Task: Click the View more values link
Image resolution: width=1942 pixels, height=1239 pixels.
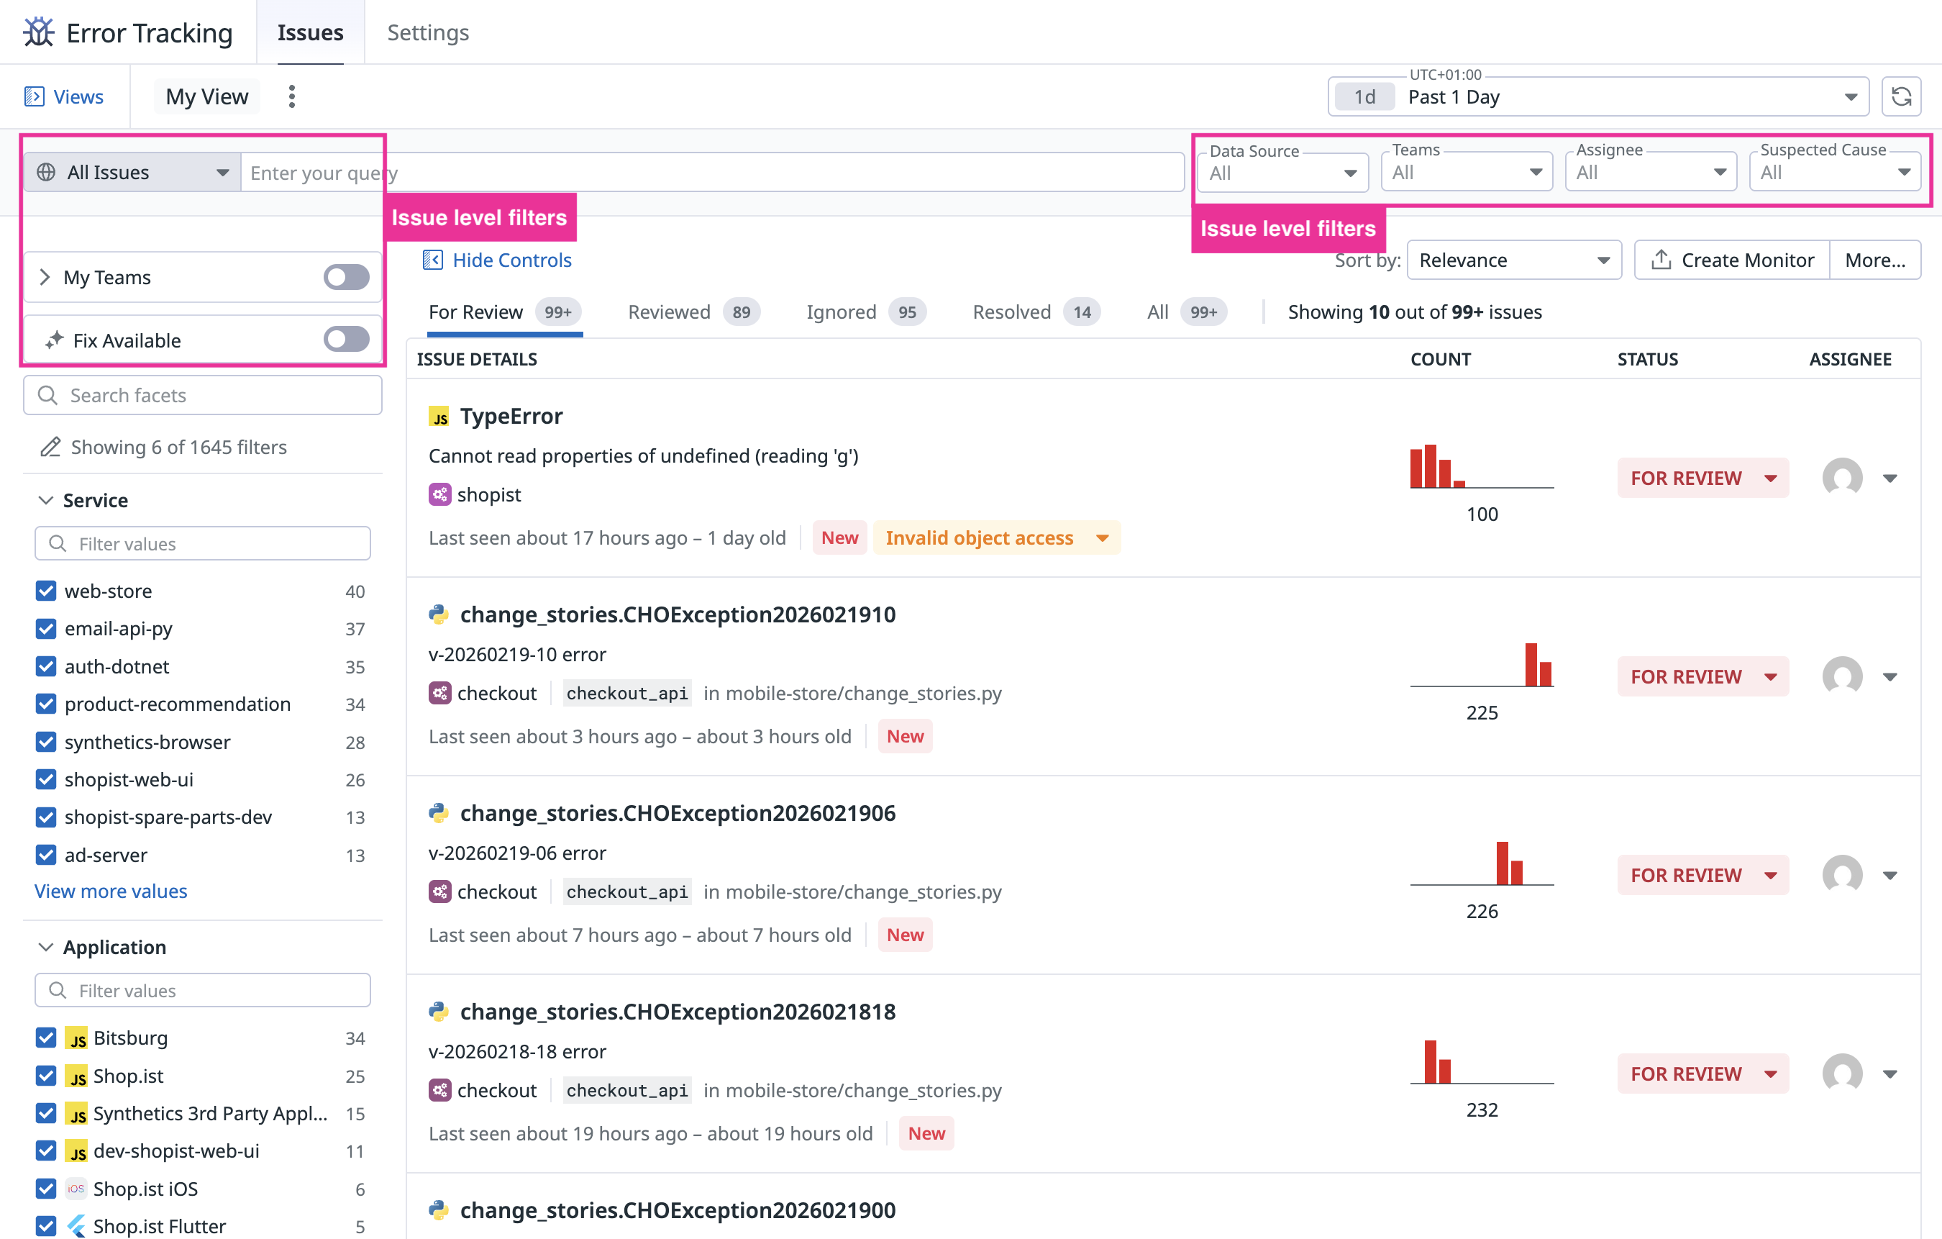Action: (x=111, y=891)
